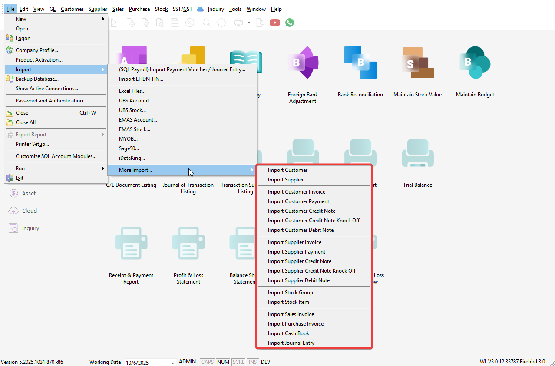Screen dimensions: 555x366
Task: Open the SST/GST menu
Action: [x=182, y=9]
